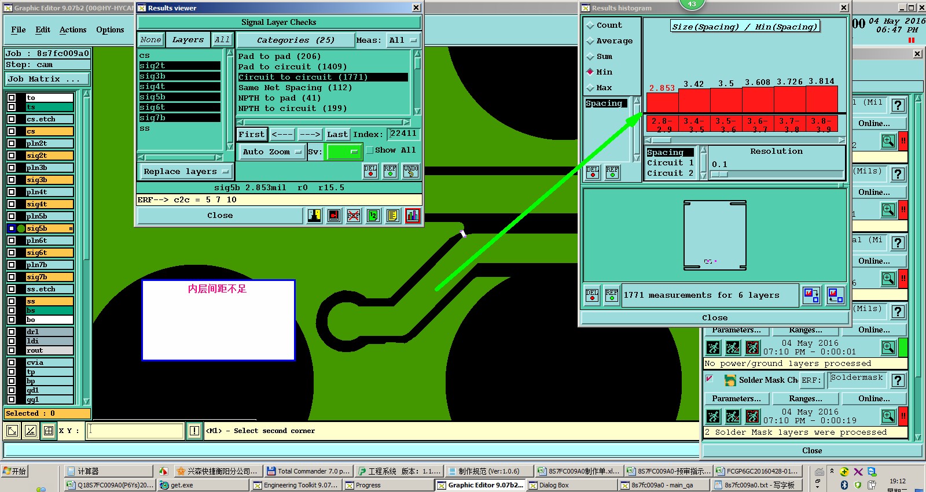The width and height of the screenshot is (926, 492).
Task: Toggle the Solder Mask Check checkbox
Action: (709, 379)
